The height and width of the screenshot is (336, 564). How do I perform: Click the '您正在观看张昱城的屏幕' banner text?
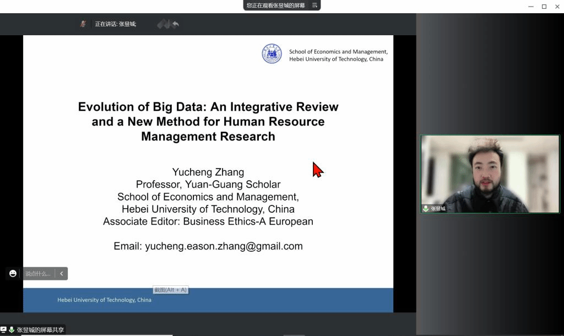[275, 5]
